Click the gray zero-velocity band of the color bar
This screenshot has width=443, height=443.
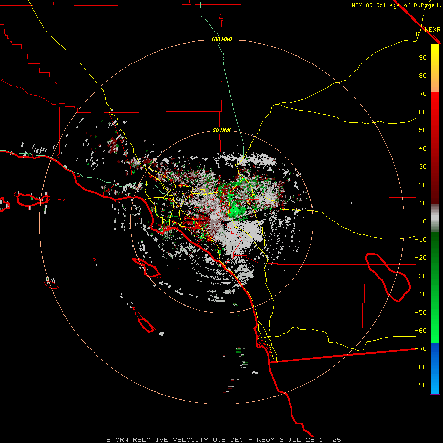point(435,218)
